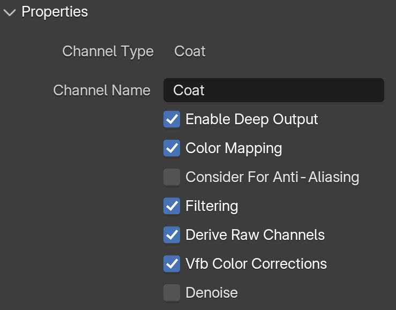Click the Channel Type label
The height and width of the screenshot is (310, 396).
108,52
